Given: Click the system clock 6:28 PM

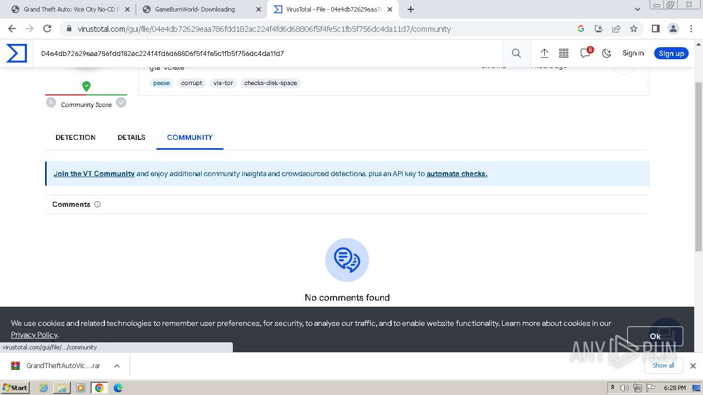Looking at the screenshot, I should click(674, 388).
